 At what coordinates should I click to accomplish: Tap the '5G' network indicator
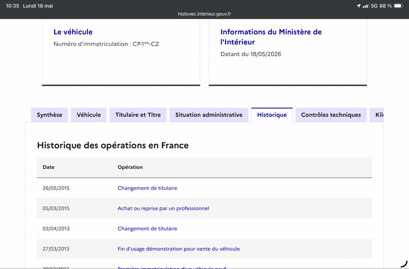point(374,6)
